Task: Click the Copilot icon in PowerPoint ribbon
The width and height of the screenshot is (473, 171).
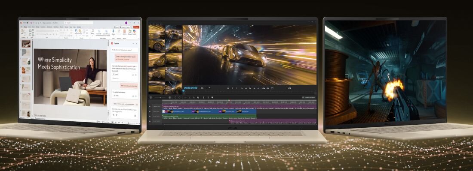Action: [x=134, y=32]
